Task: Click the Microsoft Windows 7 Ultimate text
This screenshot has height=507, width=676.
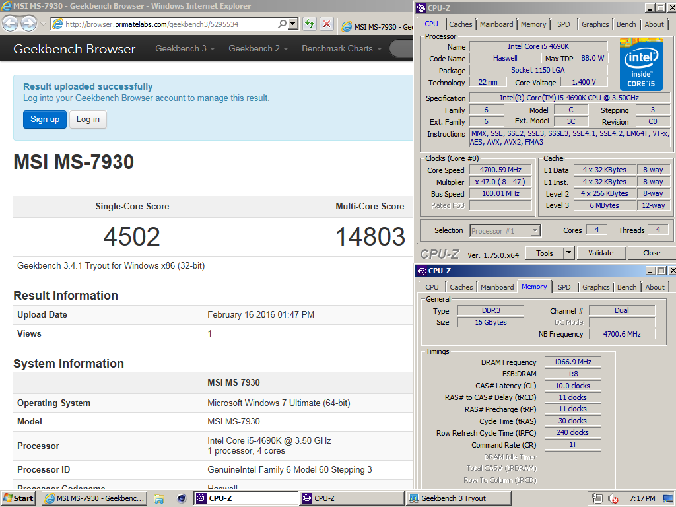Action: pyautogui.click(x=279, y=403)
